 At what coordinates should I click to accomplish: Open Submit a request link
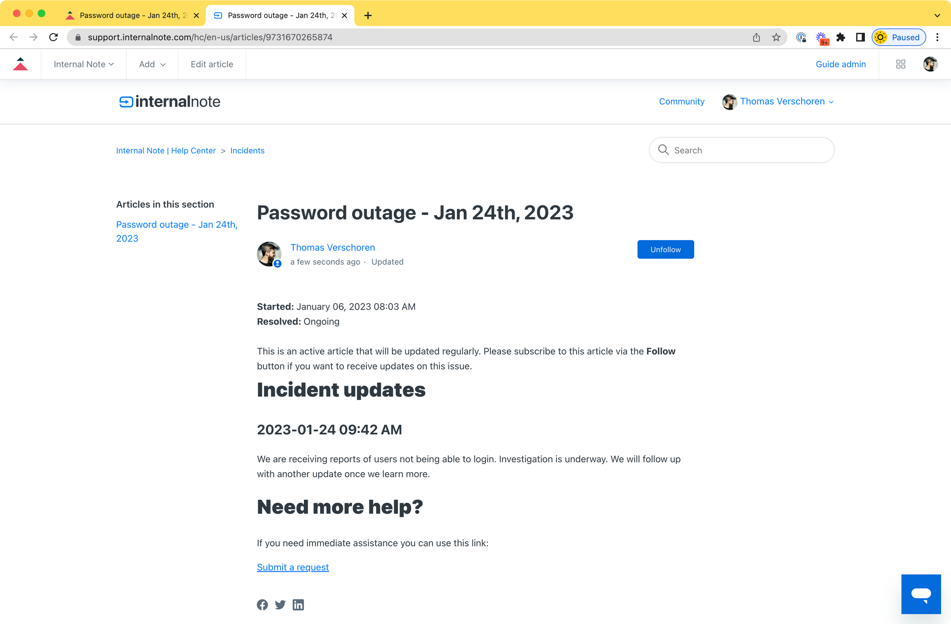click(x=293, y=567)
